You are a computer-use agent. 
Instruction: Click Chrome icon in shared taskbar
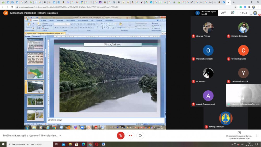click(x=55, y=127)
